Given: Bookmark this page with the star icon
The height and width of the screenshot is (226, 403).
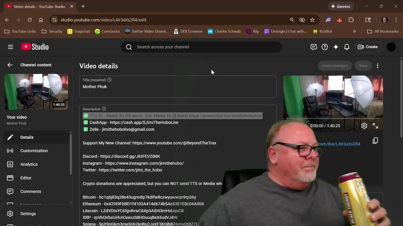Looking at the screenshot, I should [312, 20].
